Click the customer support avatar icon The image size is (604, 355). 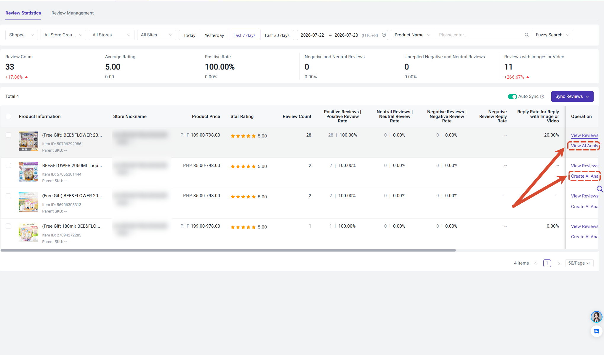(596, 317)
